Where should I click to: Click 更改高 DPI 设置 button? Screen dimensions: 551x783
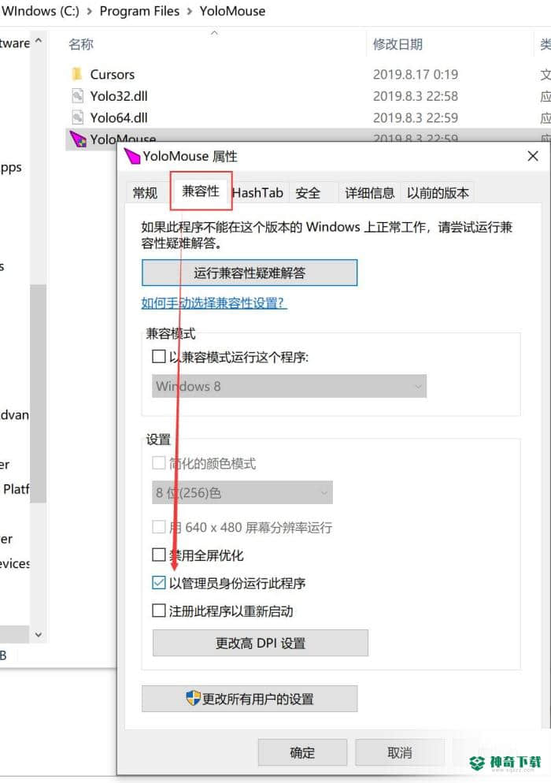tap(260, 643)
